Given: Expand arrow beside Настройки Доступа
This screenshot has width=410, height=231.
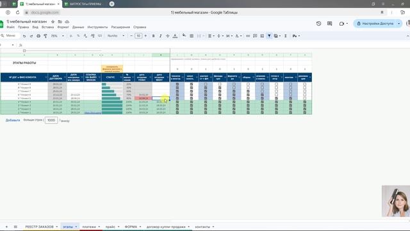Looking at the screenshot, I should point(398,24).
